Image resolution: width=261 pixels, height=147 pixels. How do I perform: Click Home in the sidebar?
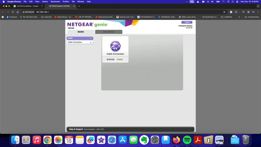(80, 38)
